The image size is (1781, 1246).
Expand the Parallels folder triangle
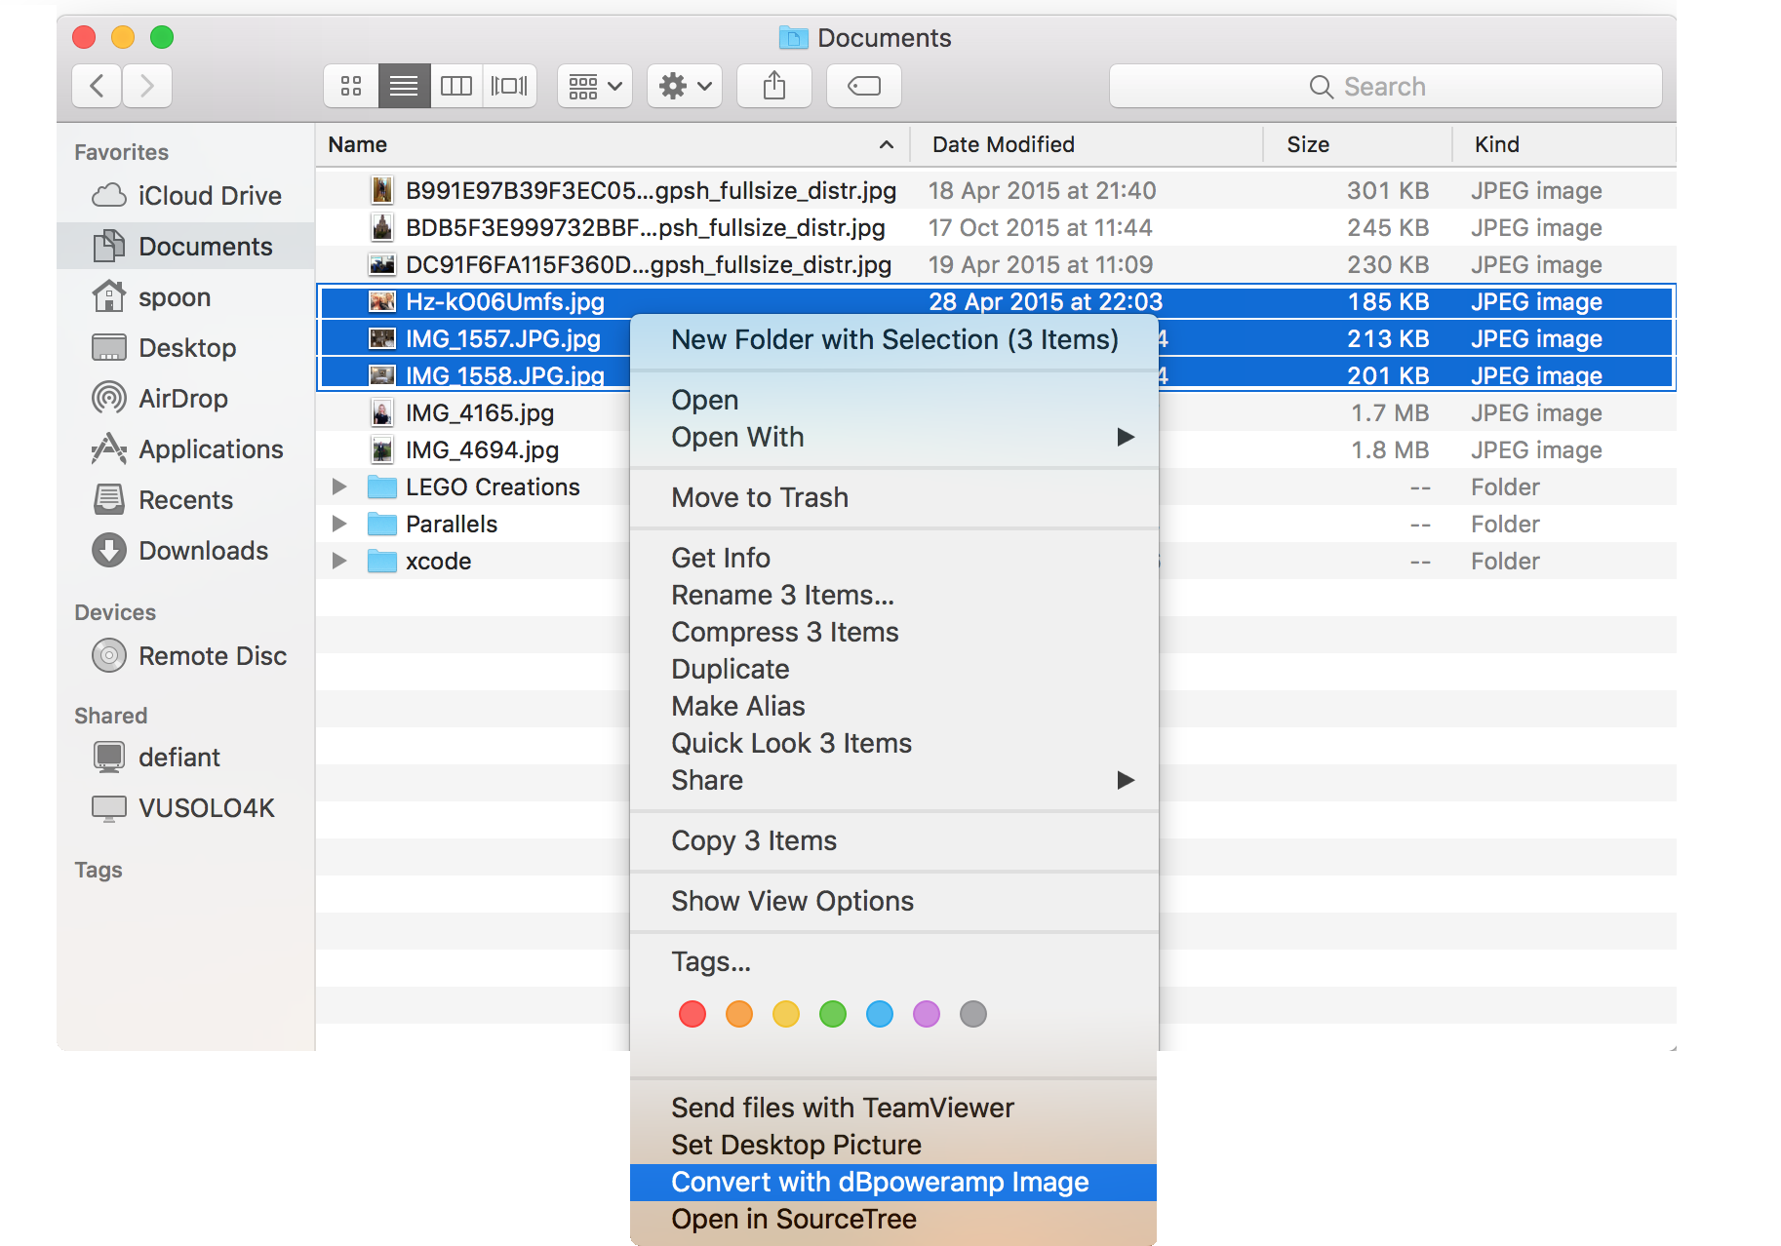pos(339,524)
